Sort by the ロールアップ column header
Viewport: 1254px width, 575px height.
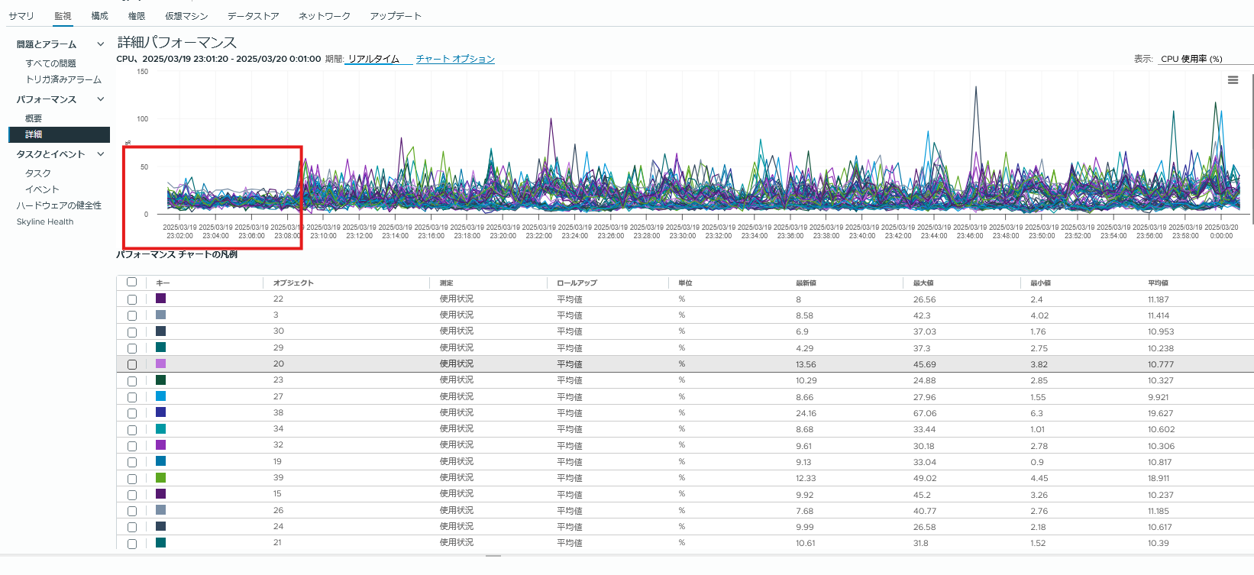click(x=577, y=283)
